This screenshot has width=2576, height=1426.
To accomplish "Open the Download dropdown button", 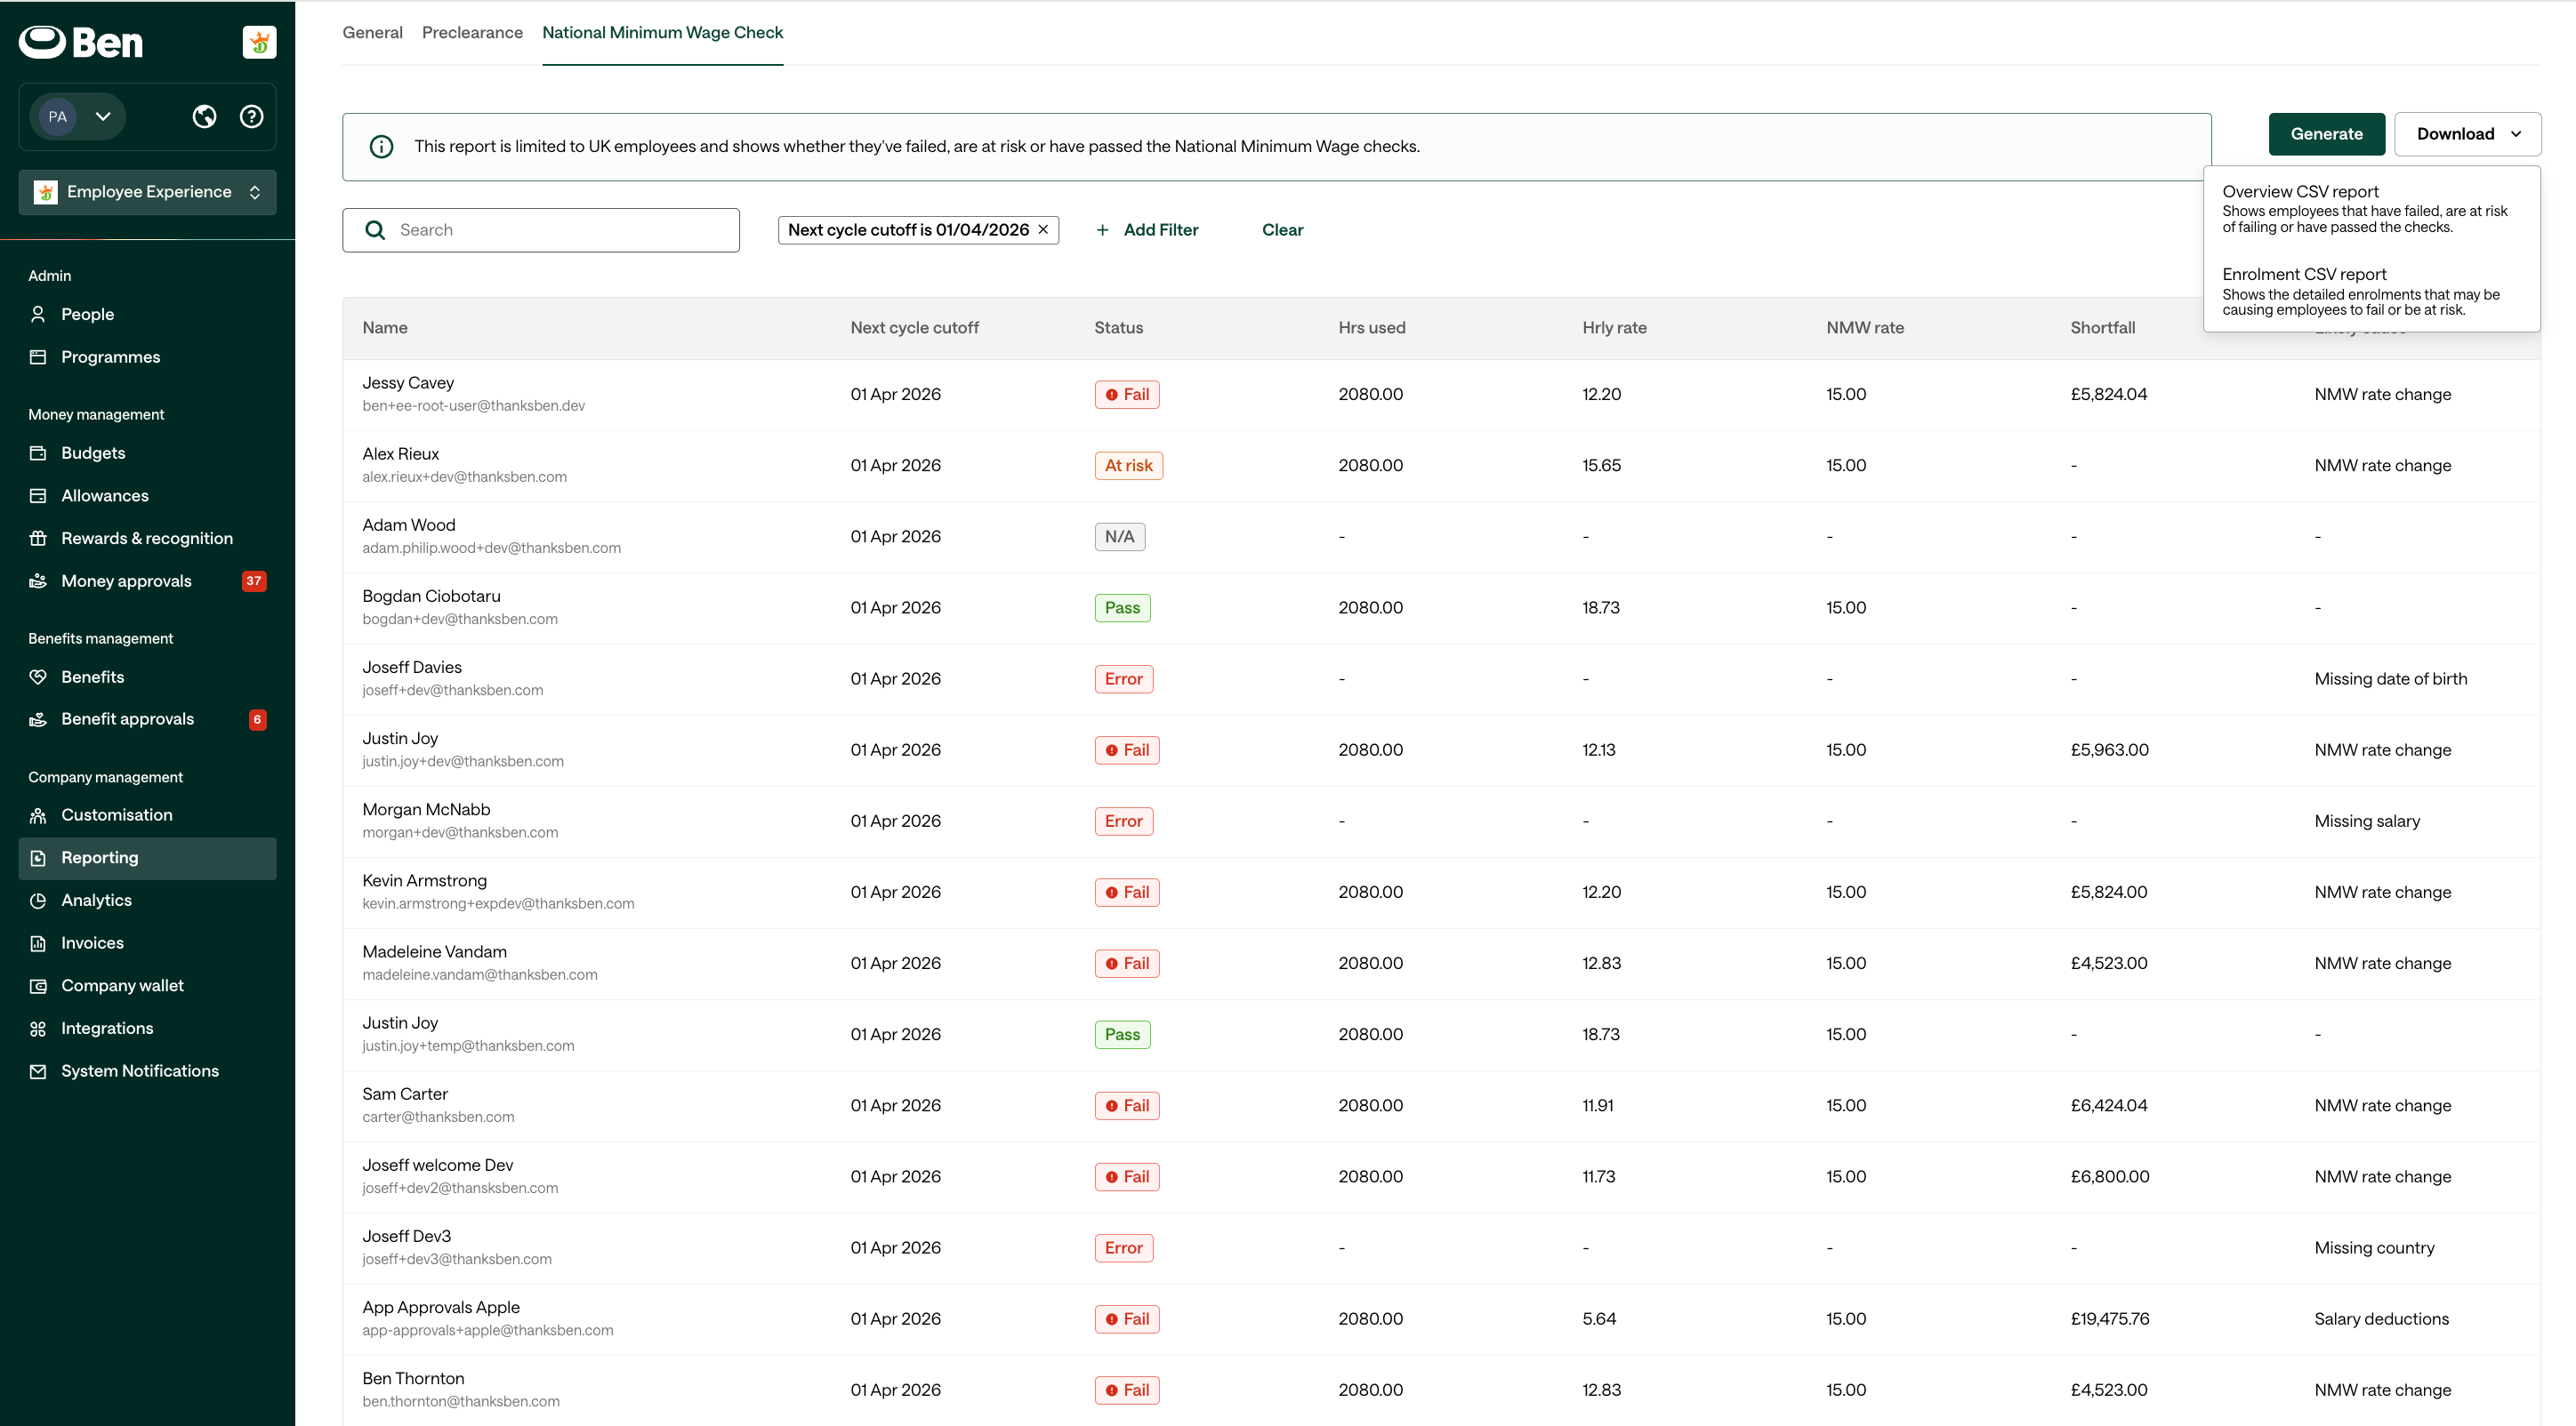I will (2467, 134).
